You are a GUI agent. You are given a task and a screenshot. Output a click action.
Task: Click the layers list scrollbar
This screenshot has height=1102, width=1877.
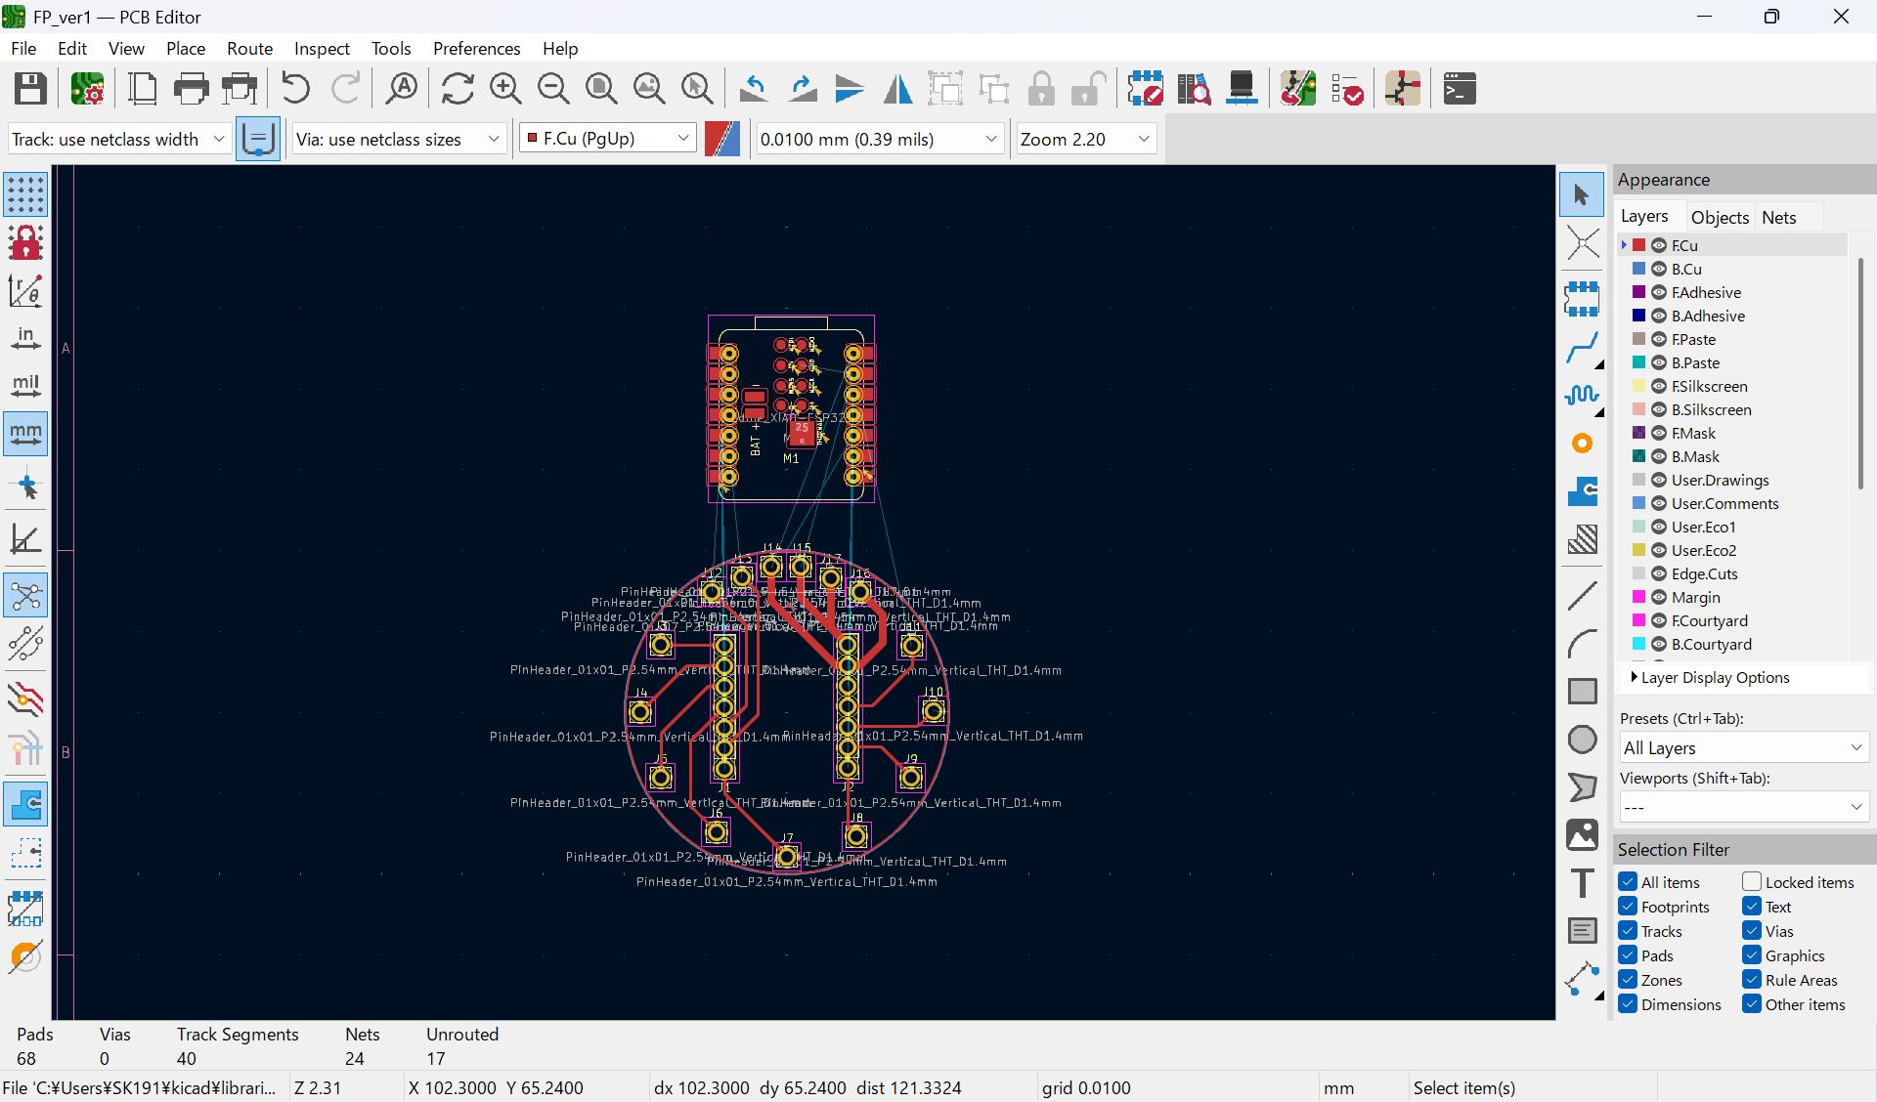pos(1860,371)
